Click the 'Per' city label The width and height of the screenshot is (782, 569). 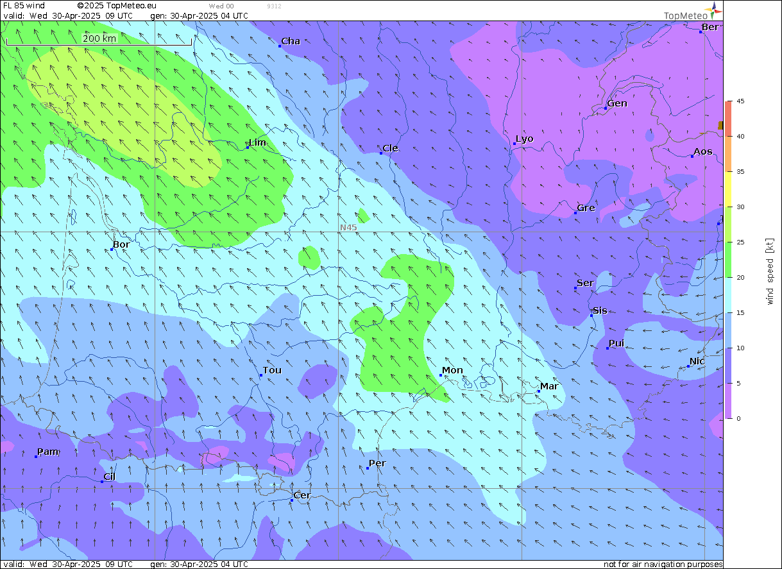pyautogui.click(x=377, y=463)
